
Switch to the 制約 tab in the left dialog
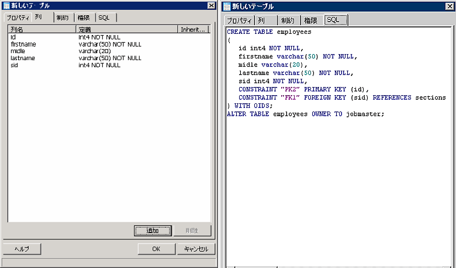click(63, 18)
